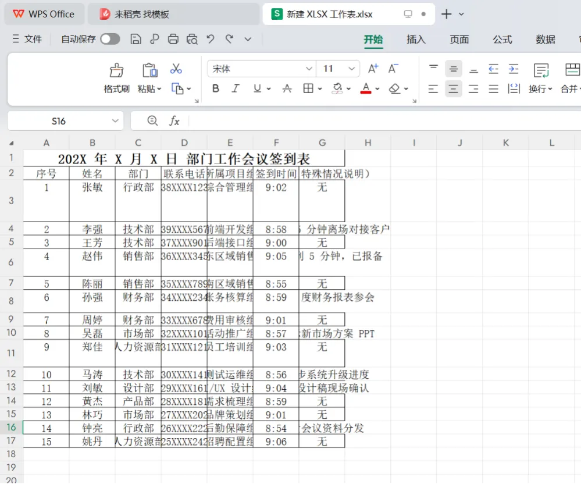
Task: Justify text alignment
Action: point(494,88)
